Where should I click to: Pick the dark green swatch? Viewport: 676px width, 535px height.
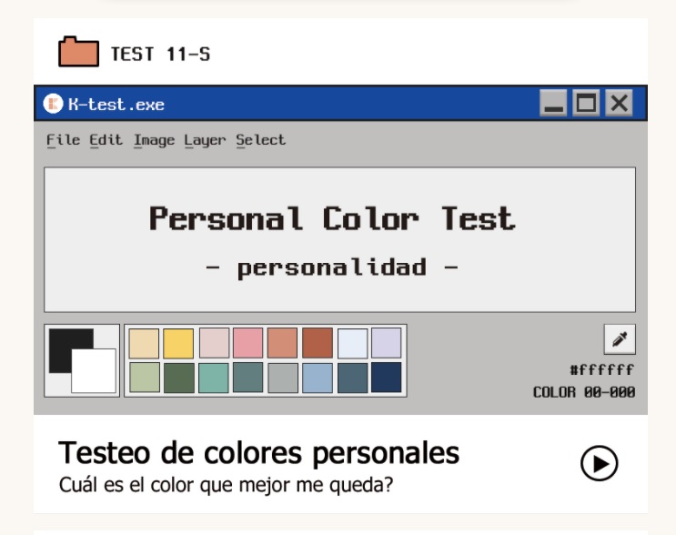click(x=178, y=378)
